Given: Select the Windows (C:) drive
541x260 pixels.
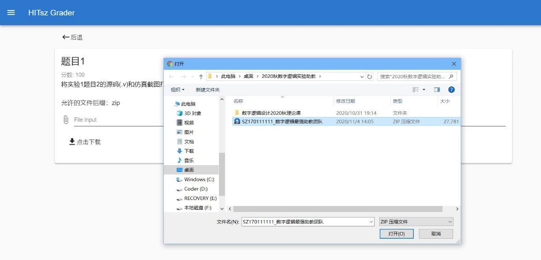Looking at the screenshot, I should (x=198, y=179).
